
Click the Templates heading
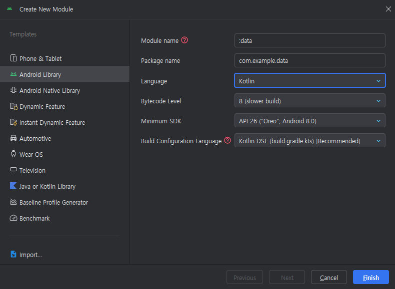(x=23, y=34)
